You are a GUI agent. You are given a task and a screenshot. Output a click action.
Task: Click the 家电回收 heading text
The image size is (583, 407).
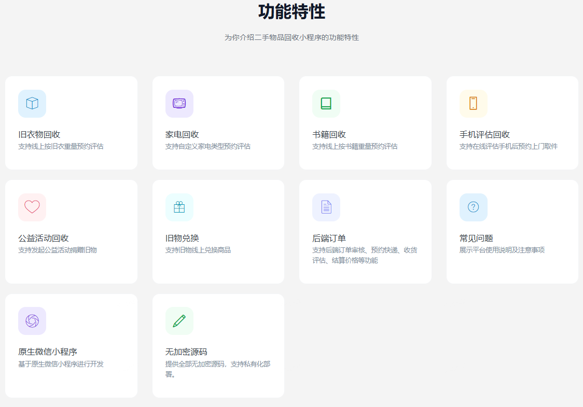click(x=182, y=135)
